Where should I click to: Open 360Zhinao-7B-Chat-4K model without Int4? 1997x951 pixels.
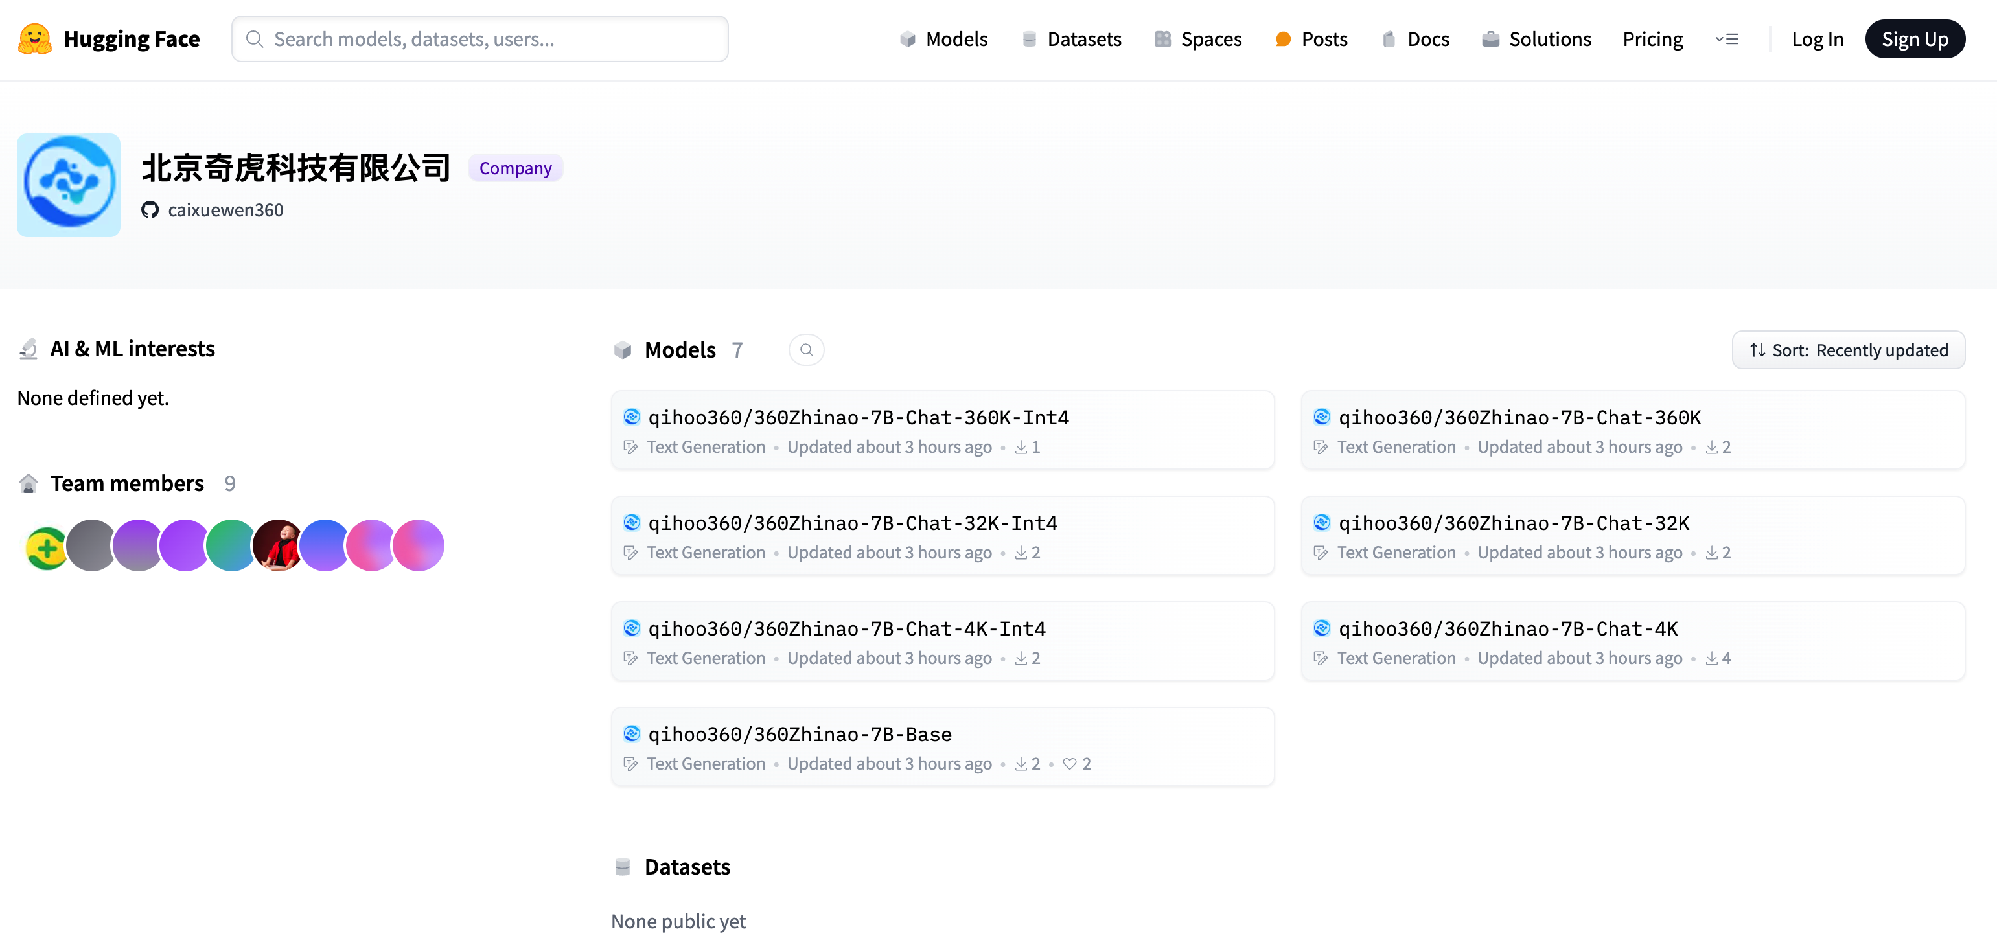point(1633,640)
